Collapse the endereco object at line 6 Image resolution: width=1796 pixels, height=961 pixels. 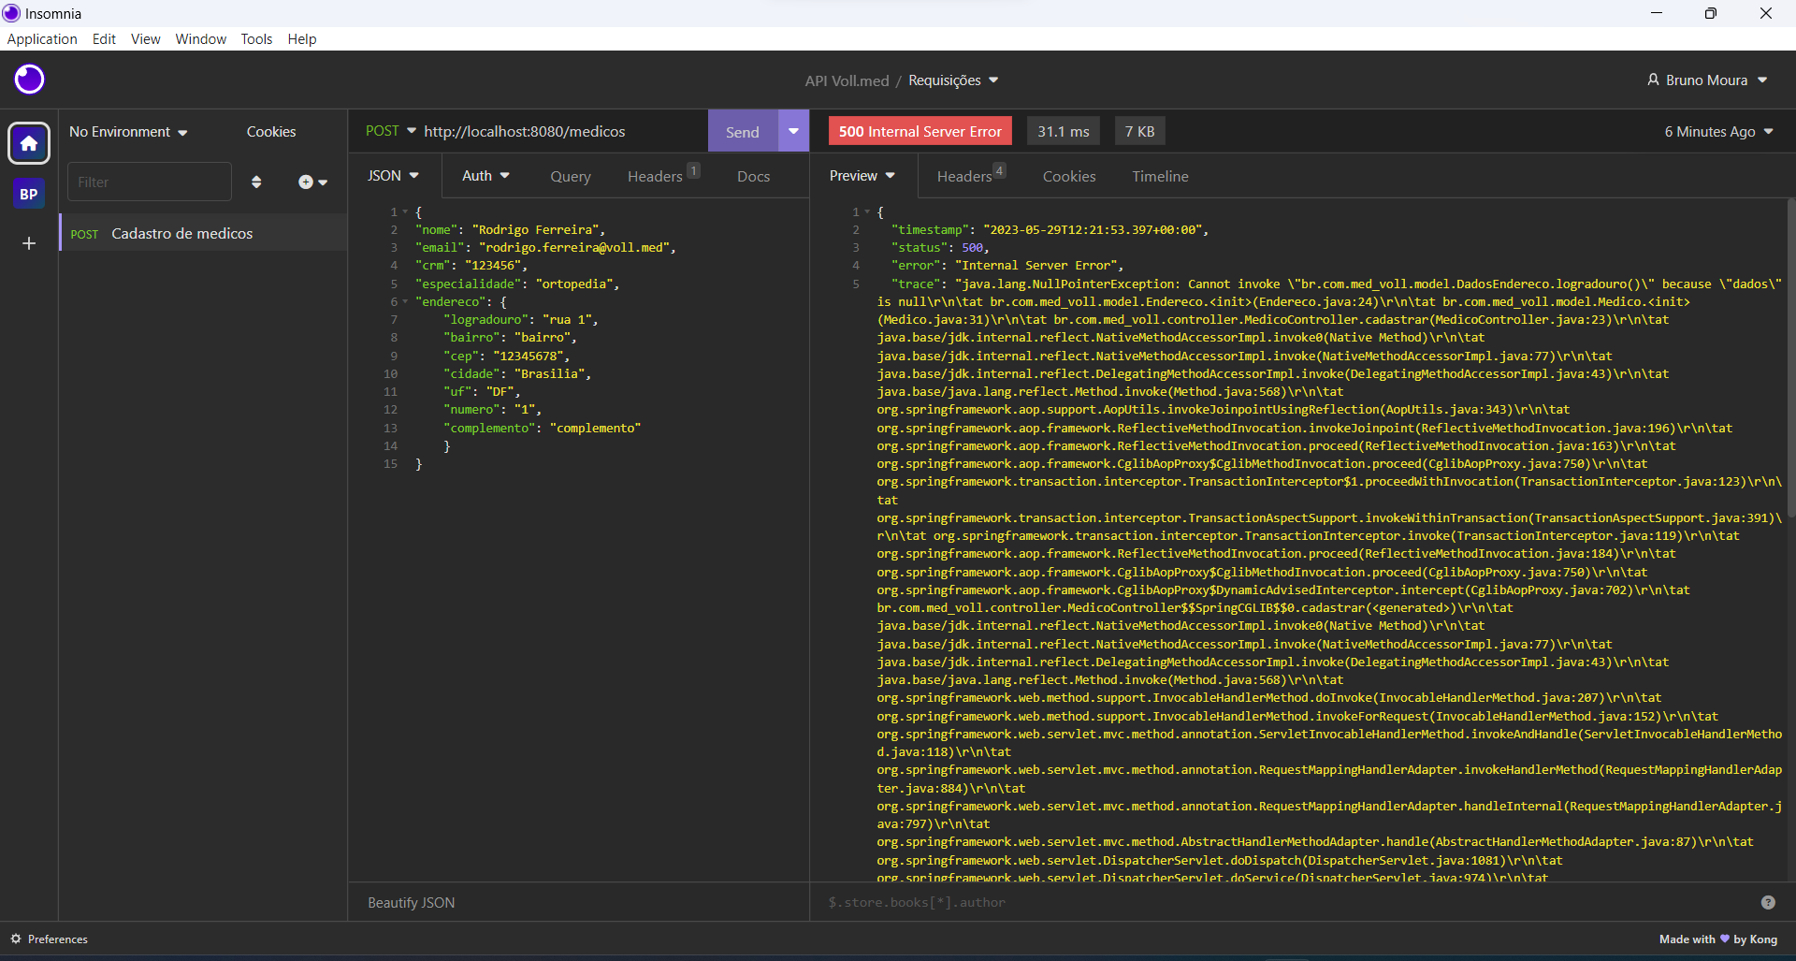[x=405, y=302]
